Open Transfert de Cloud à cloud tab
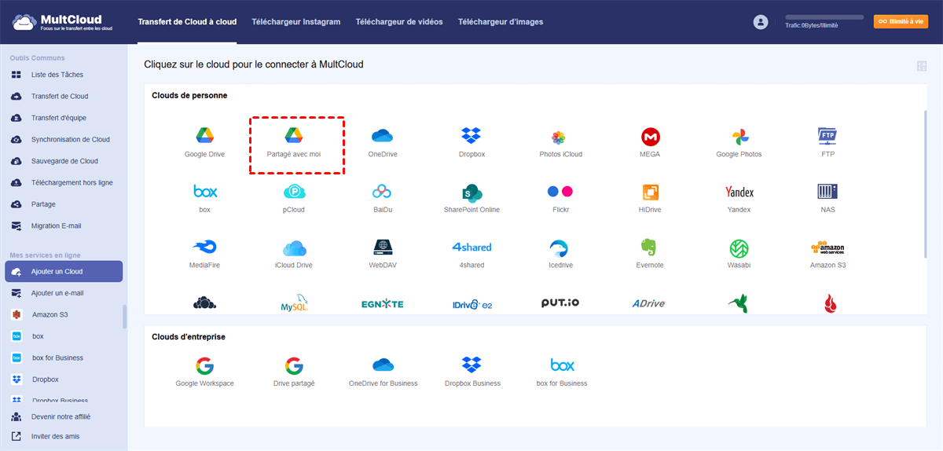943x451 pixels. 187,22
